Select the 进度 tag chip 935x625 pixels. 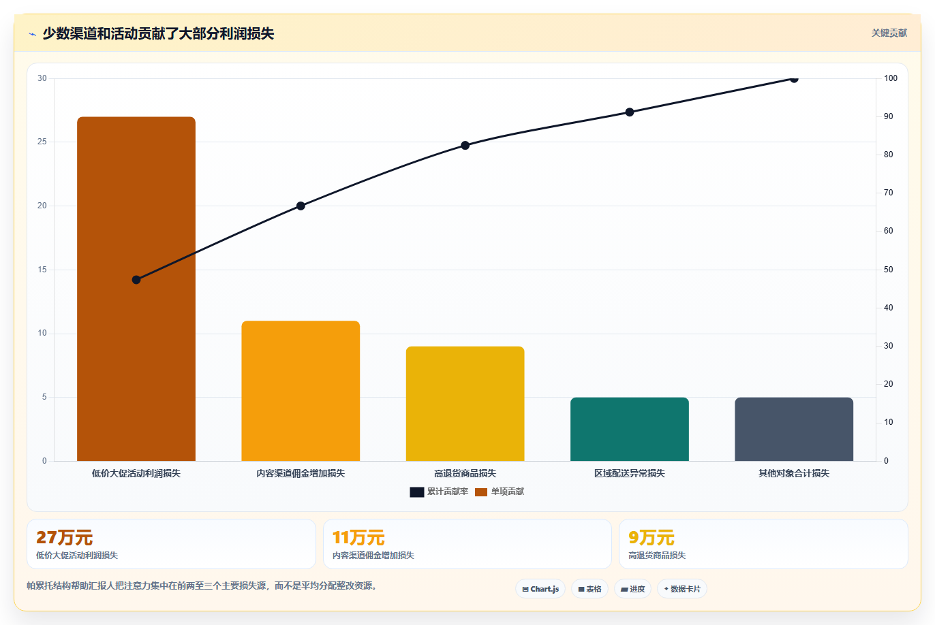(633, 589)
